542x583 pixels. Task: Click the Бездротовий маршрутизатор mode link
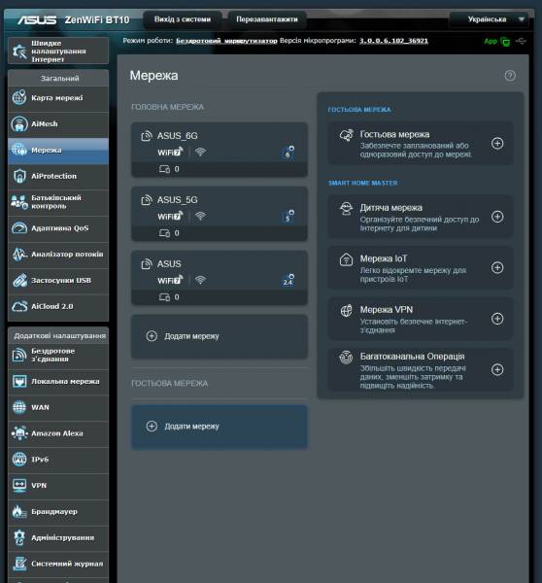pos(226,41)
